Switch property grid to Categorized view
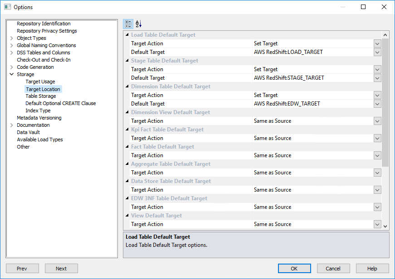 (x=128, y=24)
